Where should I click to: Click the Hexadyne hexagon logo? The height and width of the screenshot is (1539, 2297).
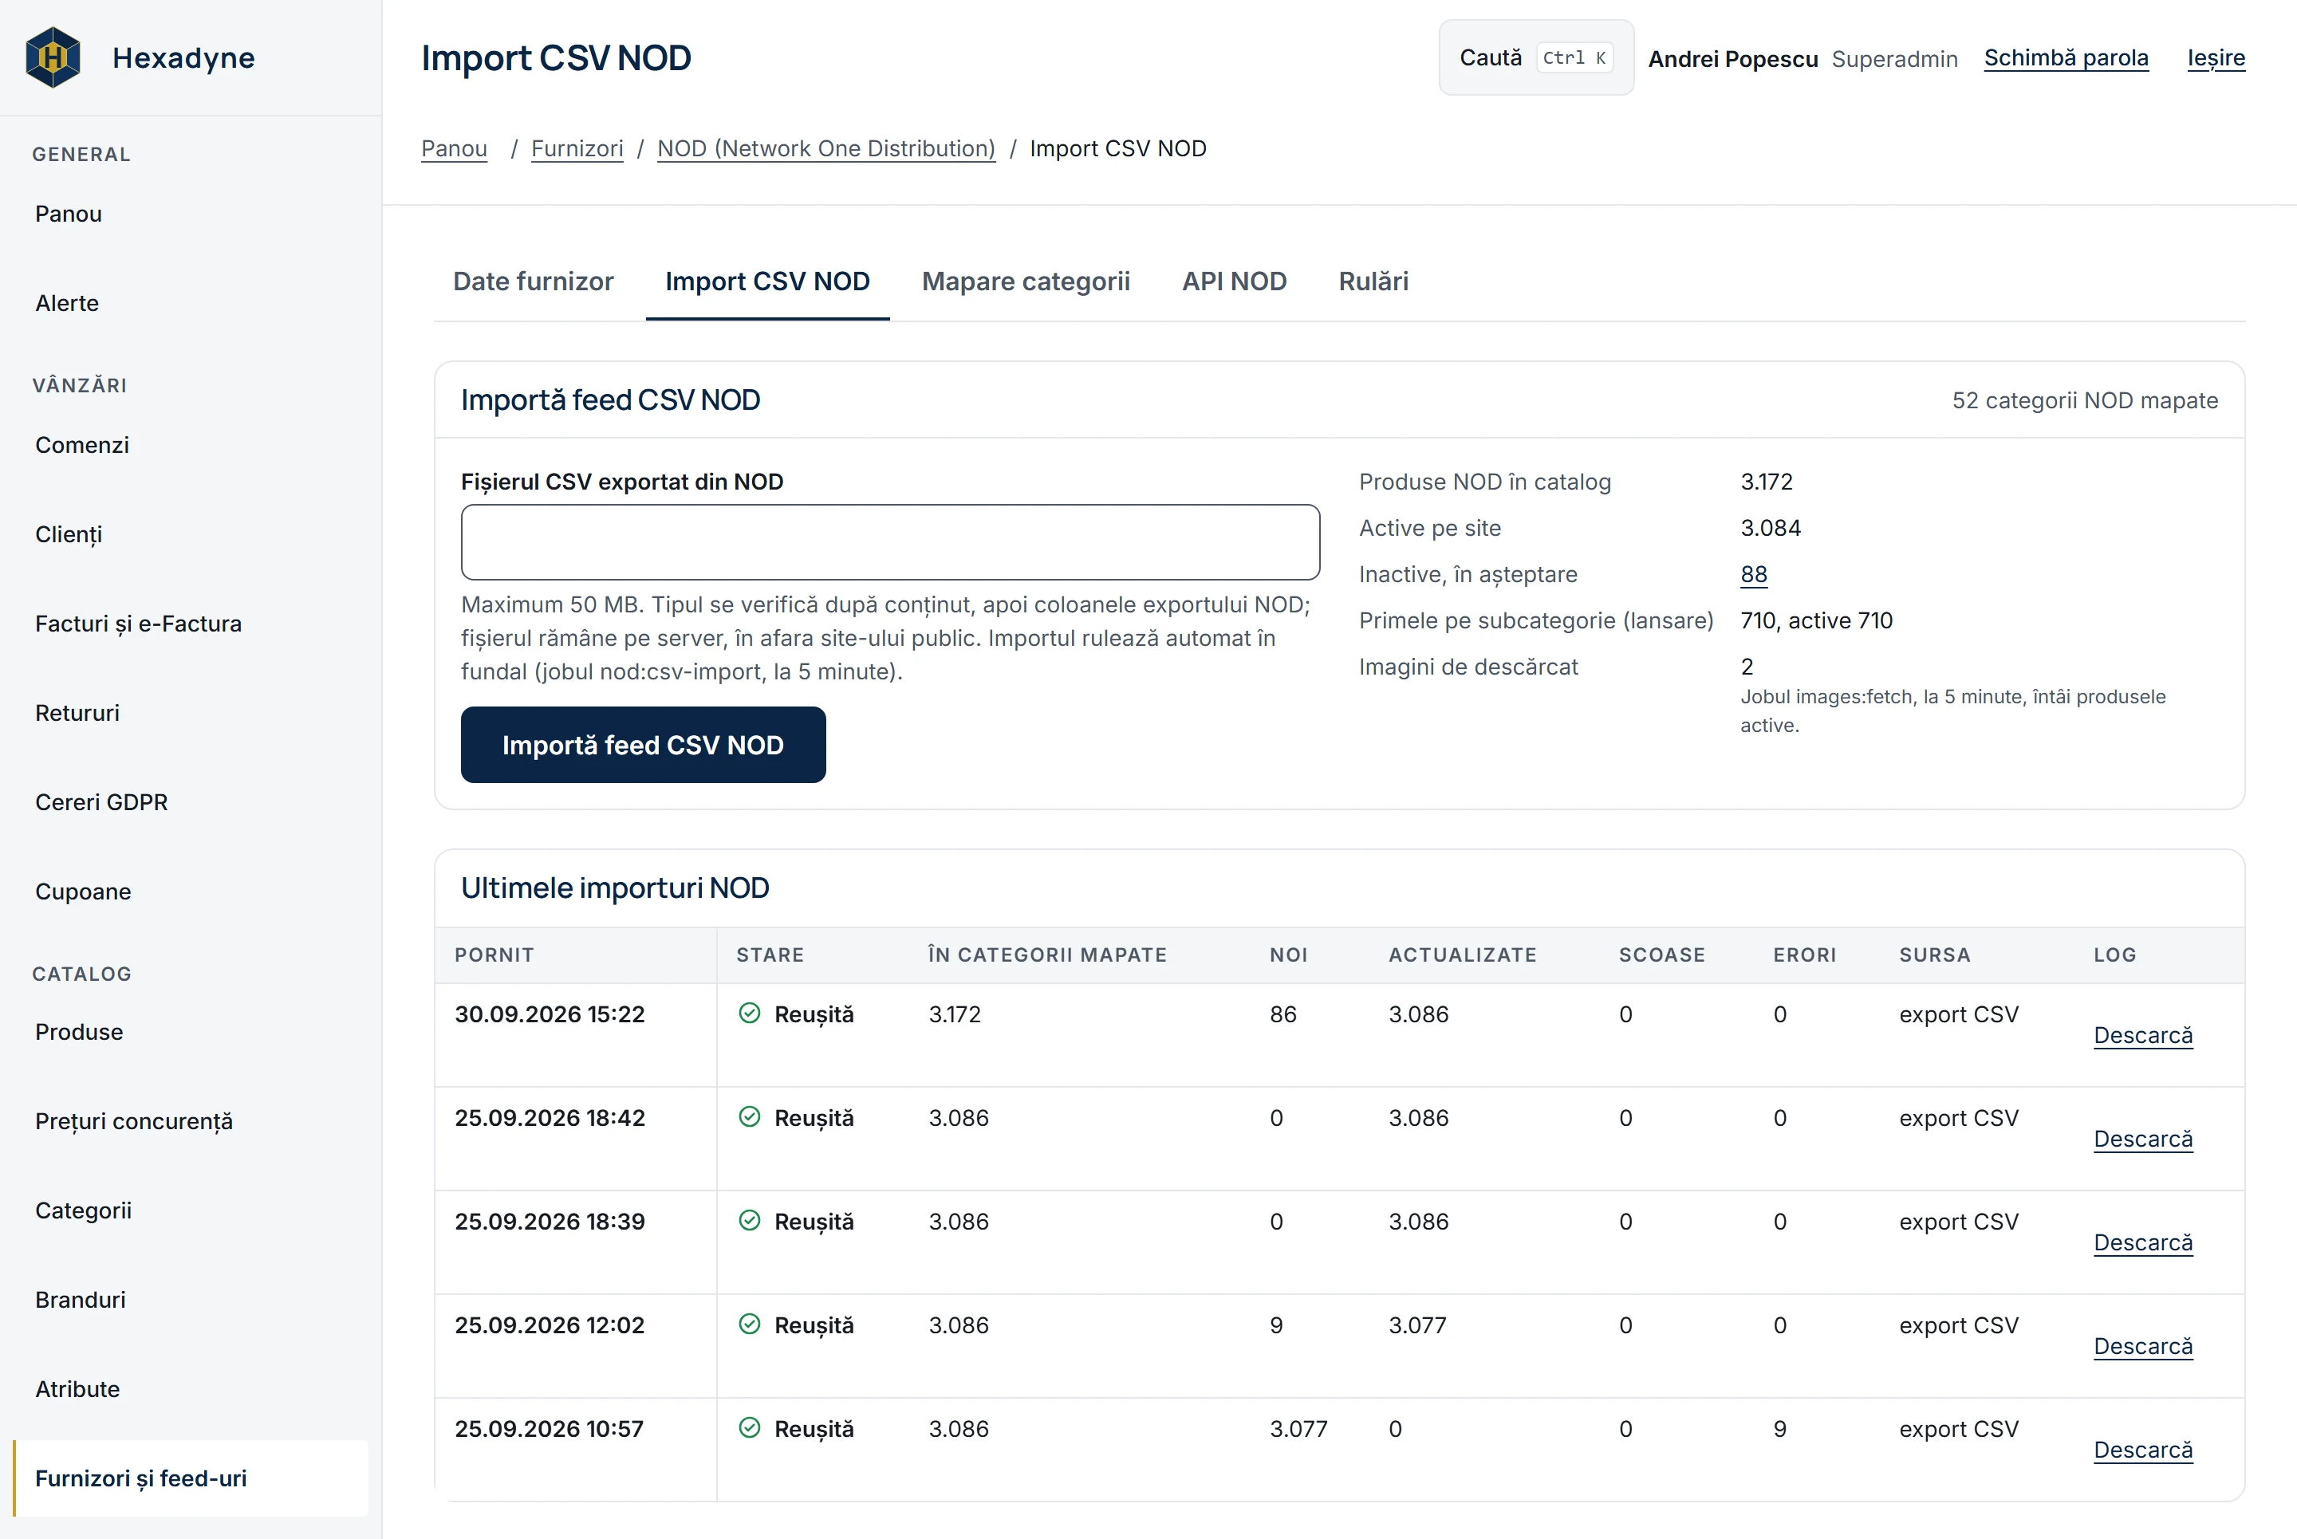pyautogui.click(x=53, y=58)
